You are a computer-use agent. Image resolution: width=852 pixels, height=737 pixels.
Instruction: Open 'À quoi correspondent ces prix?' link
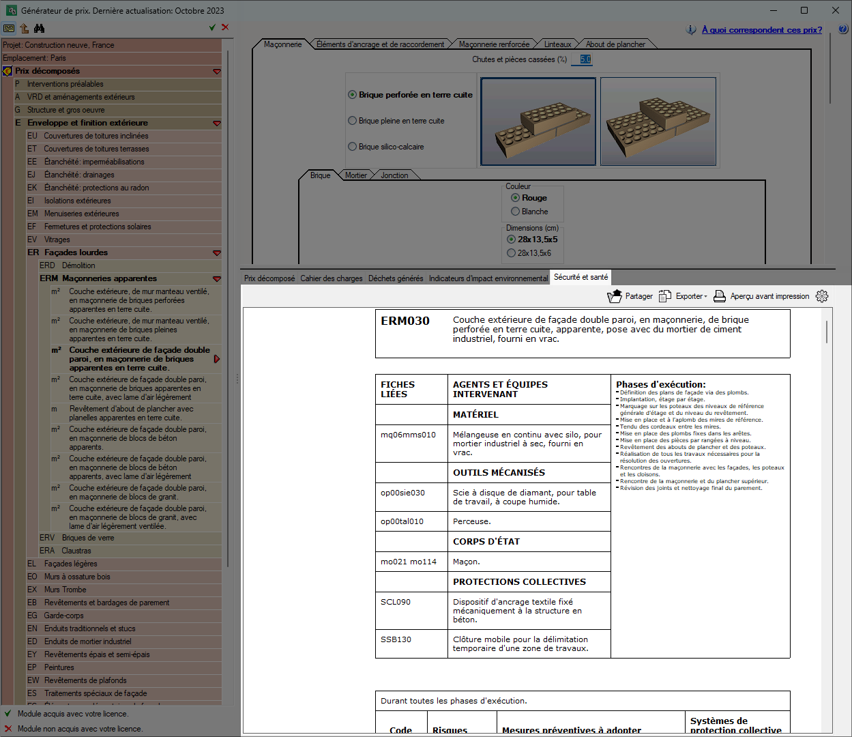[762, 29]
